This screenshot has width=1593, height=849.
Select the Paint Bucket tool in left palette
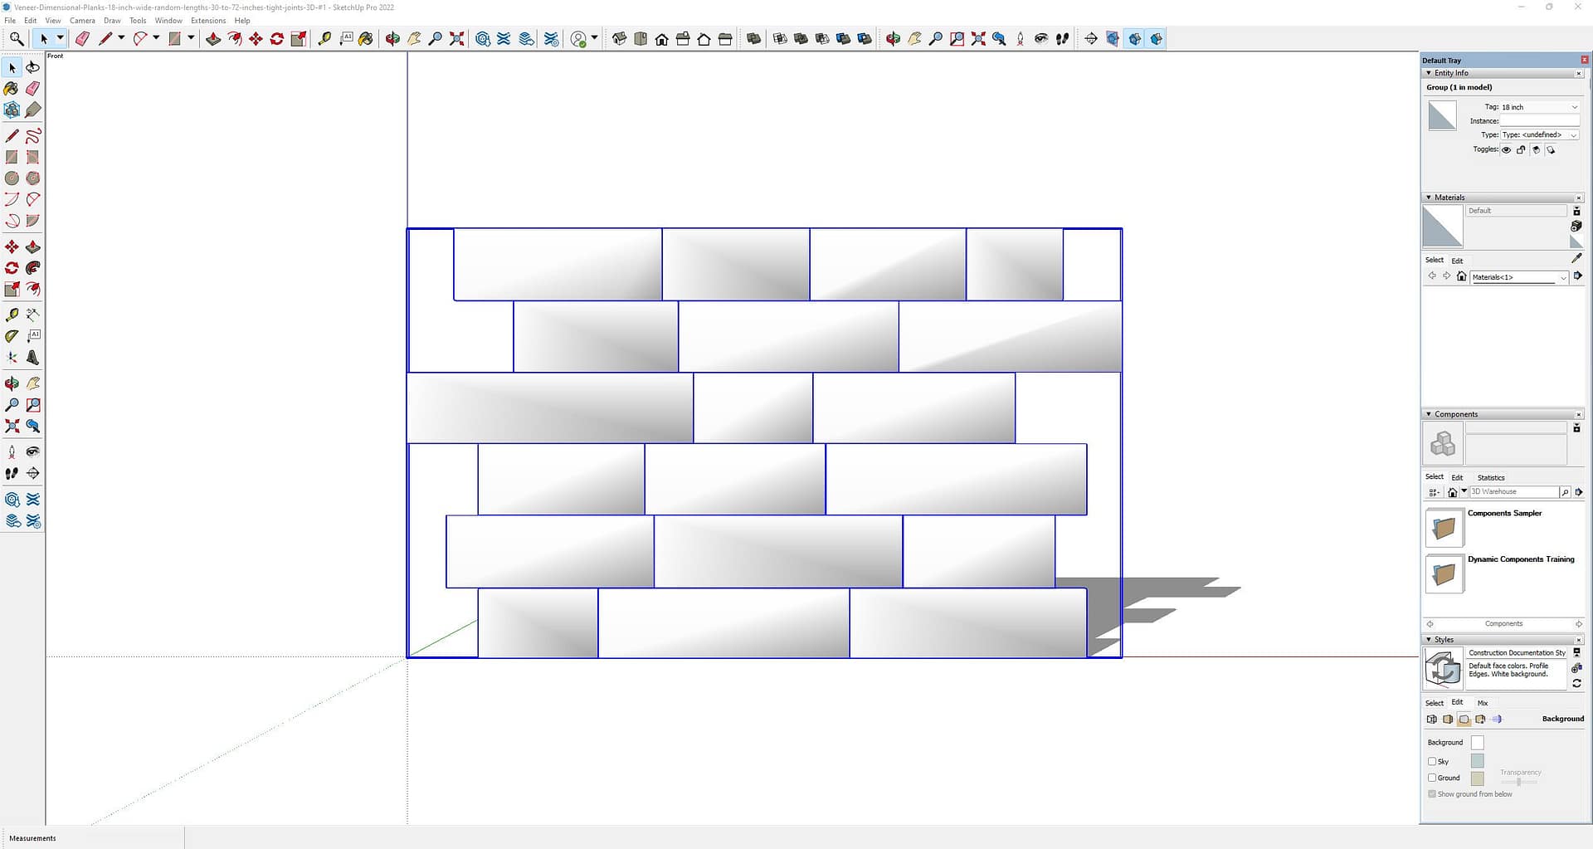click(x=12, y=89)
